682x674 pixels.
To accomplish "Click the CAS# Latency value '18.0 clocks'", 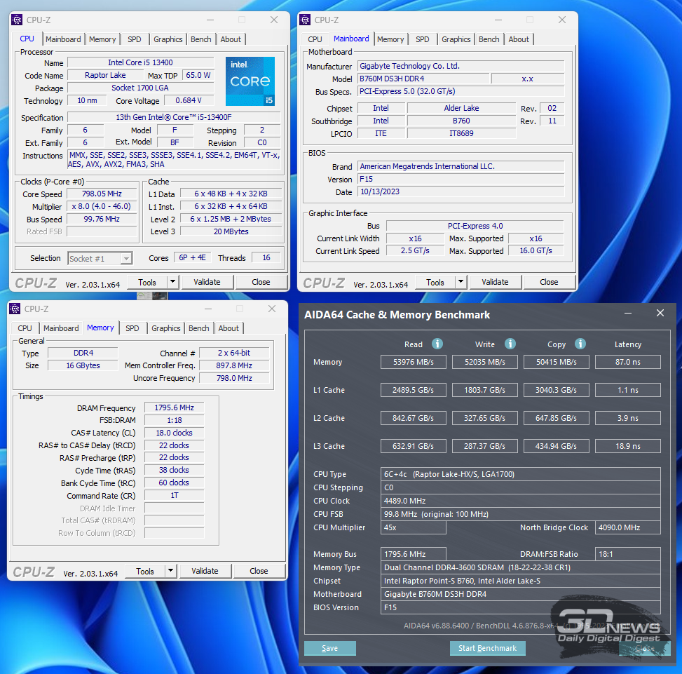I will pyautogui.click(x=174, y=433).
